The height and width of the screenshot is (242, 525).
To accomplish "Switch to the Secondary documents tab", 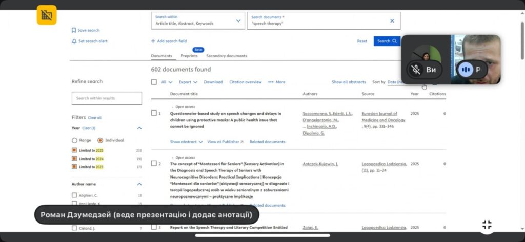I will pos(226,56).
